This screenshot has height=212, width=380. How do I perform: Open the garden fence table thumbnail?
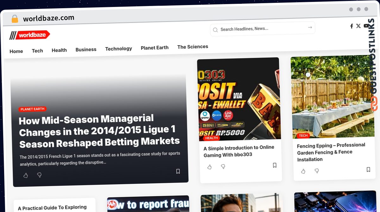[332, 97]
